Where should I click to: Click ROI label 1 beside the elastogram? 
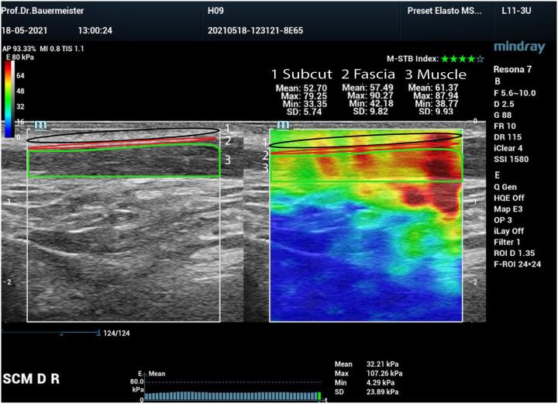pyautogui.click(x=265, y=142)
